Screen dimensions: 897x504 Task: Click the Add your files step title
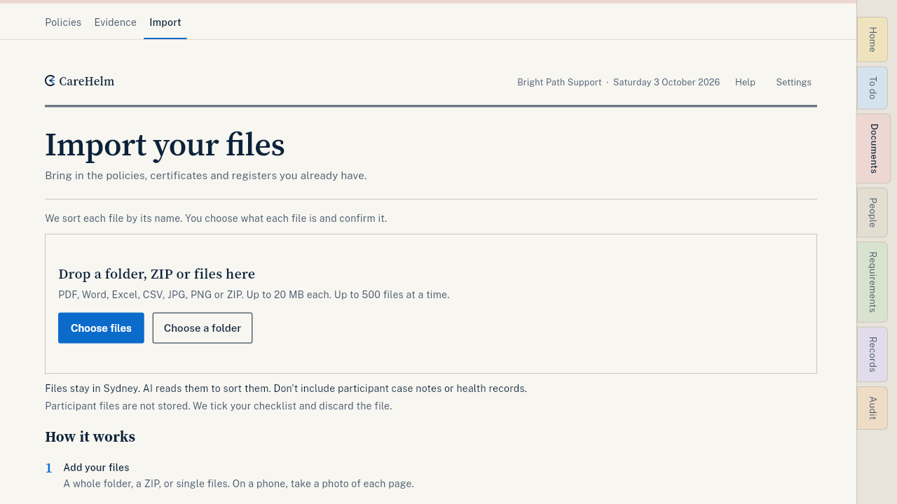point(96,468)
